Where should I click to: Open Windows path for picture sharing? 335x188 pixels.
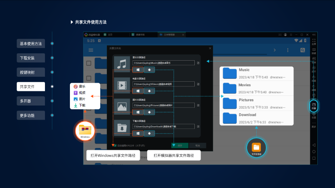pyautogui.click(x=138, y=112)
